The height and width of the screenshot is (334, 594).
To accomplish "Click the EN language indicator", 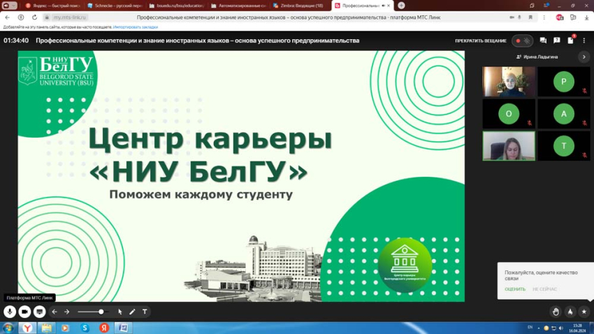I will (x=530, y=327).
